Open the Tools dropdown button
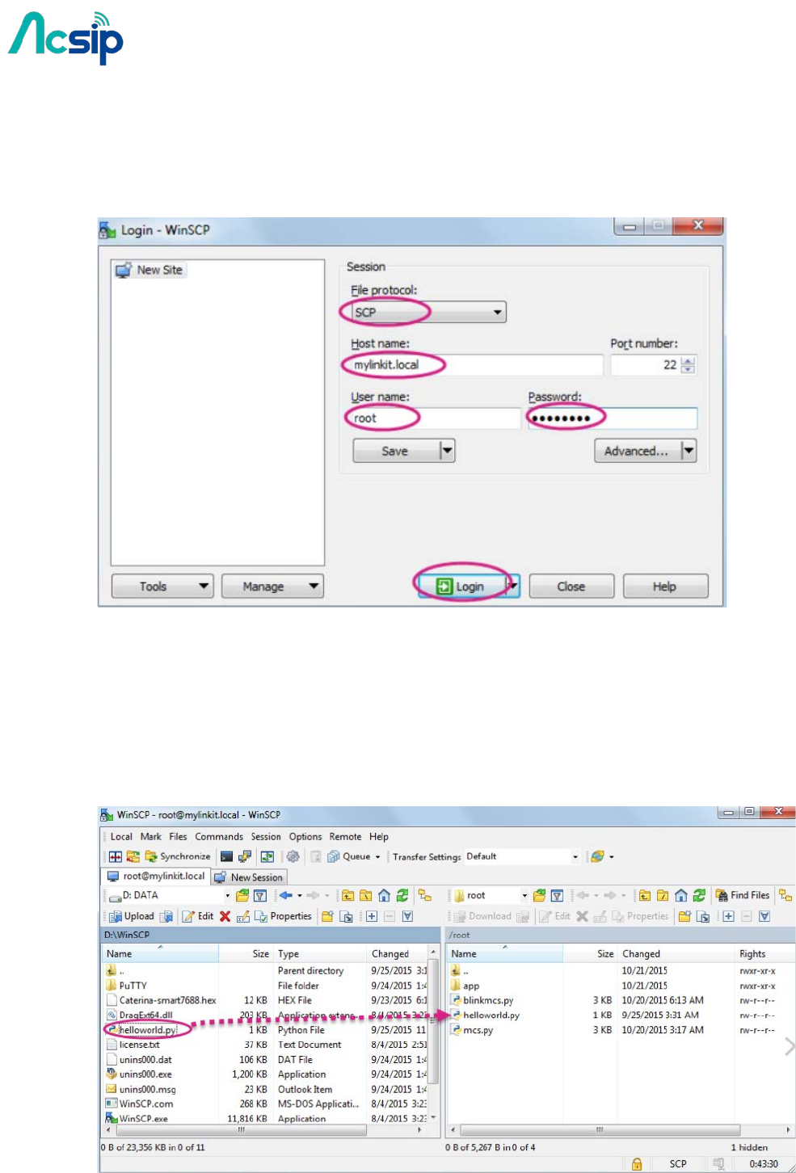 click(162, 586)
